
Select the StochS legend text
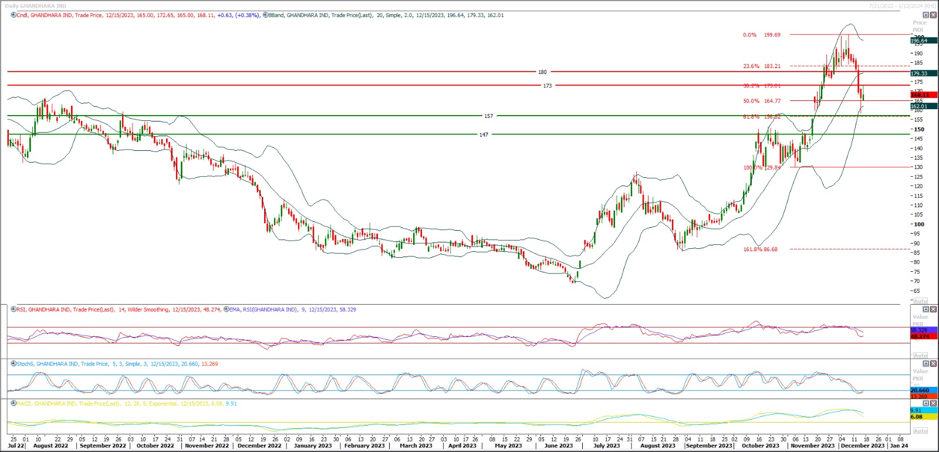(117, 364)
